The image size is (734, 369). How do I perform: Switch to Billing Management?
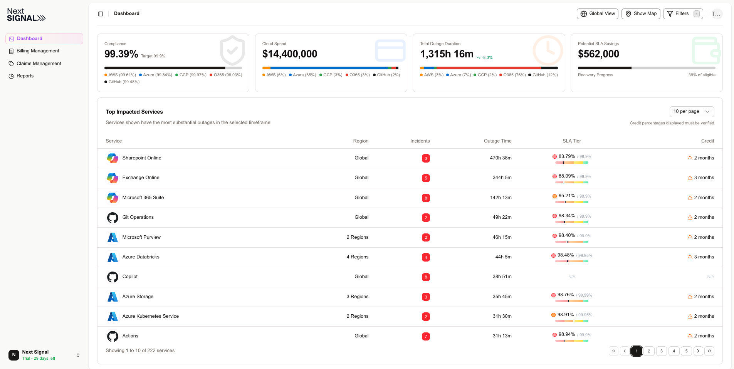37,50
